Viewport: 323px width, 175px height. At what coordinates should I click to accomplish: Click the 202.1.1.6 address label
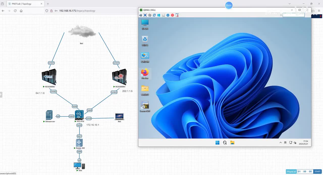point(127,91)
